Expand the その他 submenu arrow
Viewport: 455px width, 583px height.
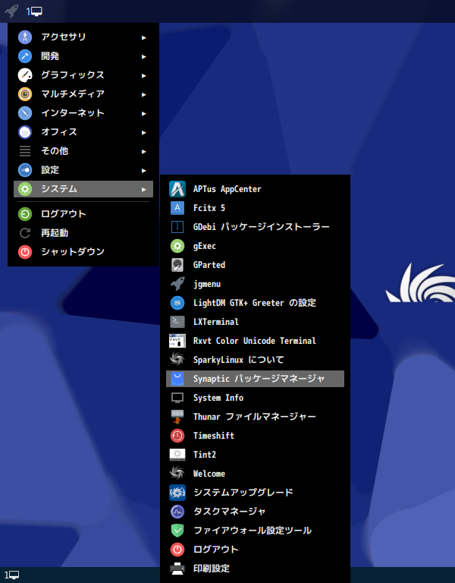[x=144, y=151]
